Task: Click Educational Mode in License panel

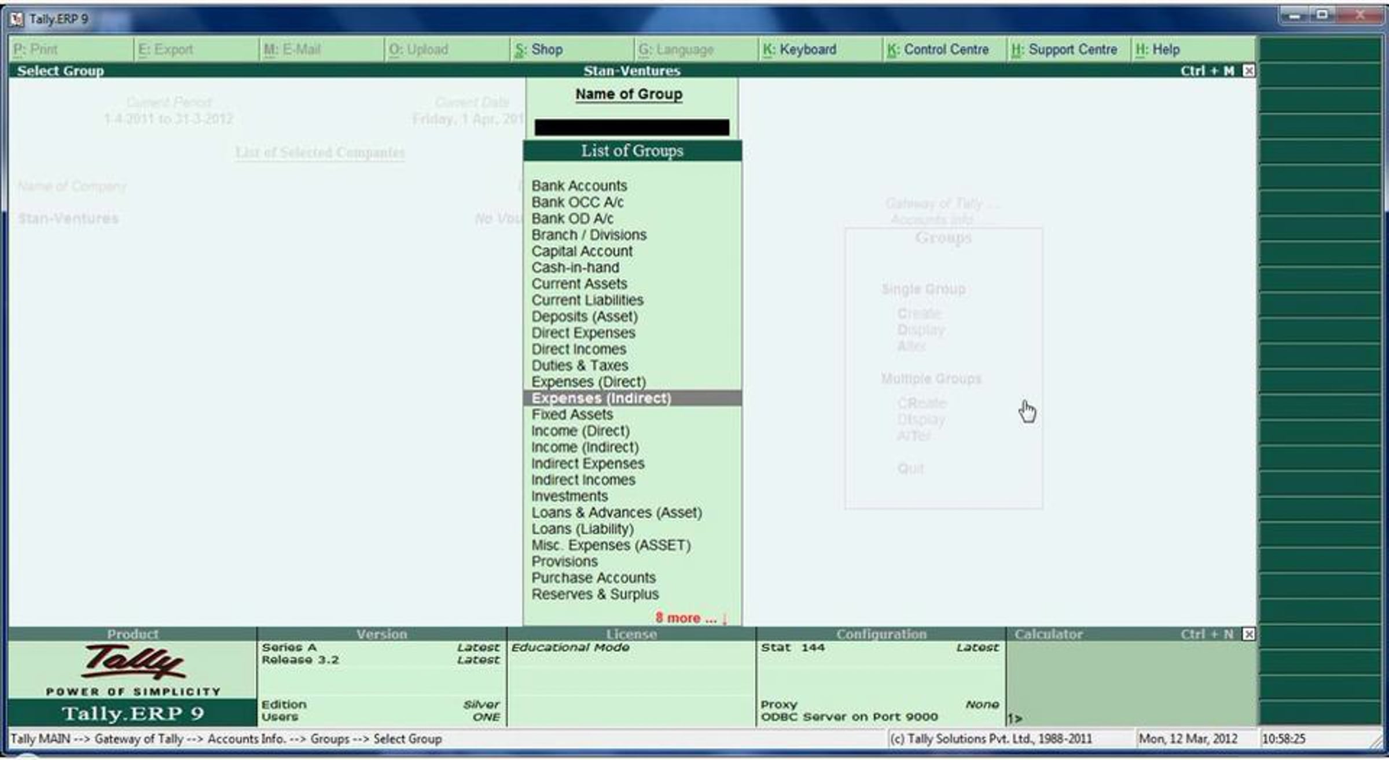Action: pyautogui.click(x=570, y=647)
